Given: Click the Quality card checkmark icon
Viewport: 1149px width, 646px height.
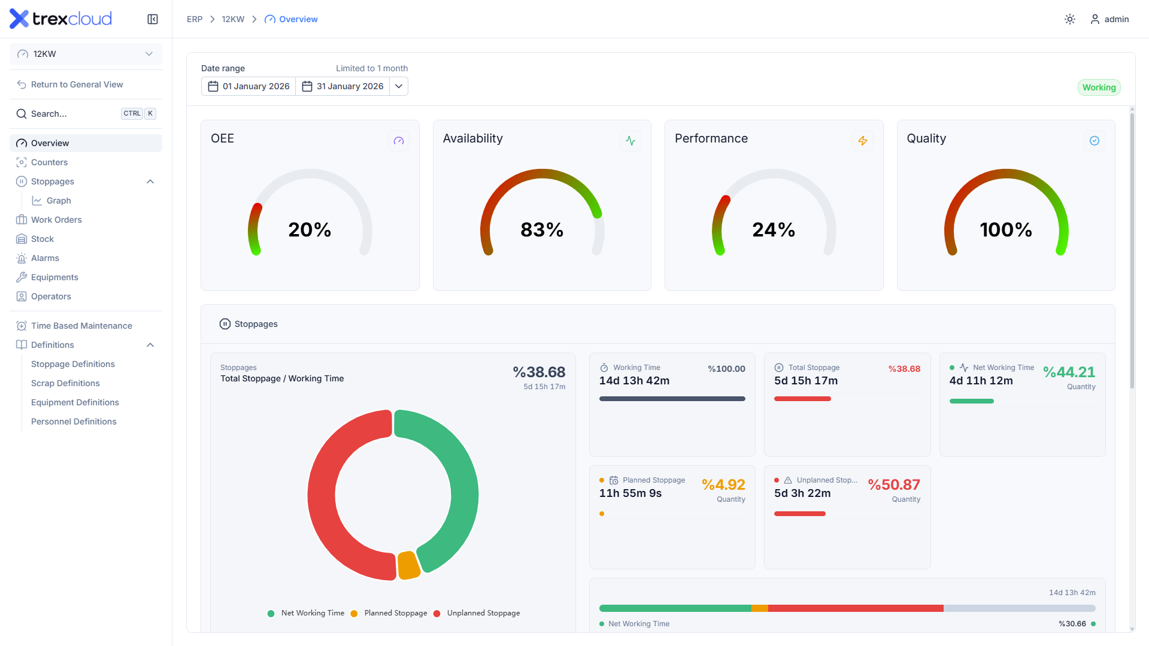Looking at the screenshot, I should (x=1095, y=141).
